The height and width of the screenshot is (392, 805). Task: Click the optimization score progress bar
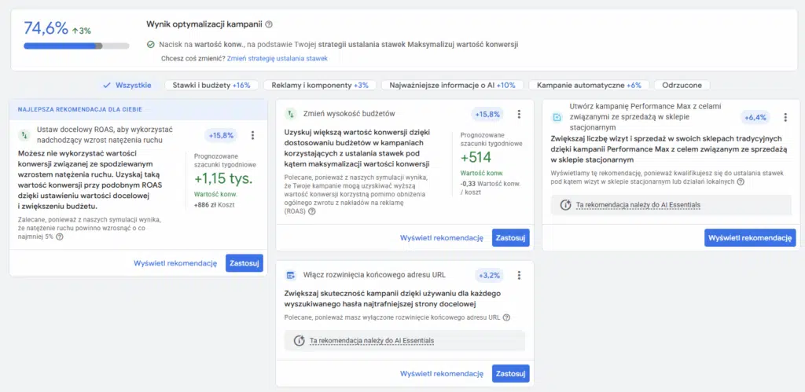tap(76, 46)
